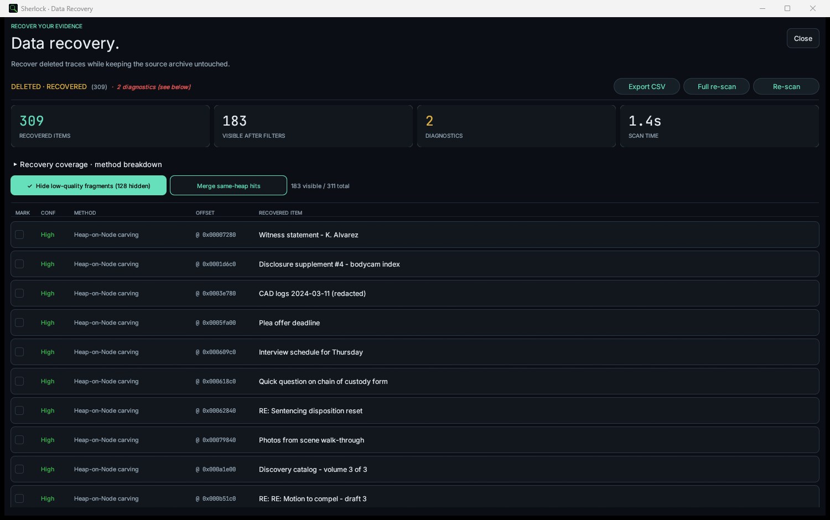The width and height of the screenshot is (830, 520).
Task: Click the MARK column header
Action: pyautogui.click(x=23, y=212)
